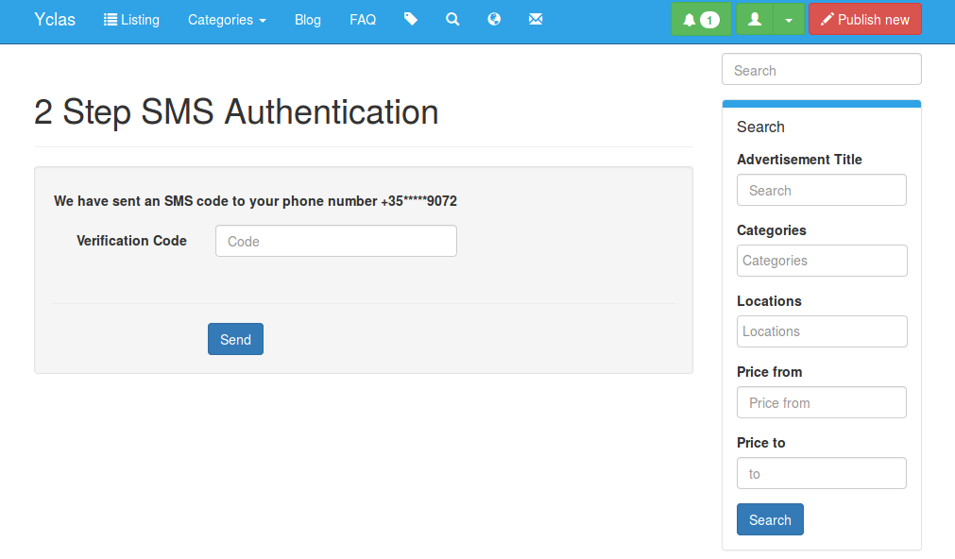Click the magnifier search icon in navbar
This screenshot has height=559, width=955.
(x=452, y=20)
